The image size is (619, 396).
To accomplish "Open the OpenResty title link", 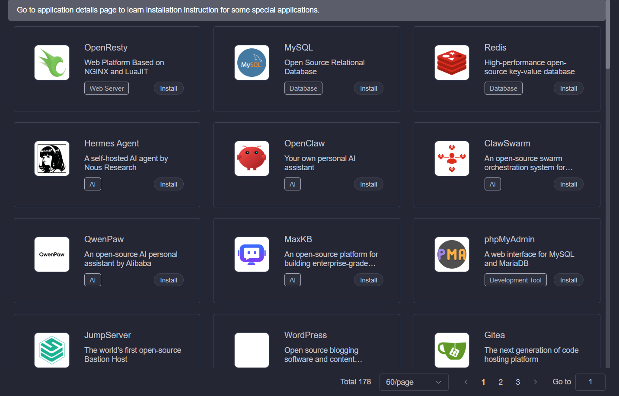I will click(106, 48).
